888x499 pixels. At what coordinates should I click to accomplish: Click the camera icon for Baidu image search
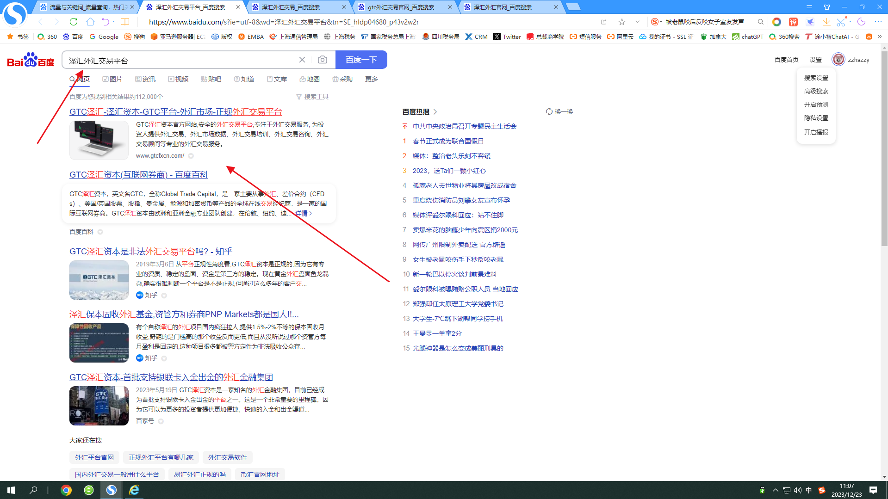pyautogui.click(x=322, y=60)
